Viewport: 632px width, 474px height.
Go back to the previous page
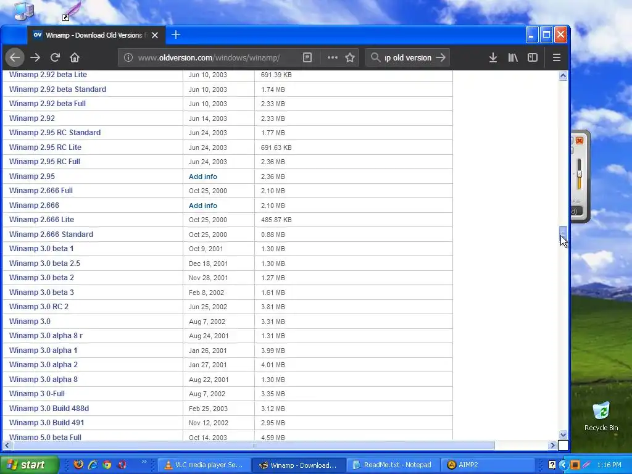15,57
